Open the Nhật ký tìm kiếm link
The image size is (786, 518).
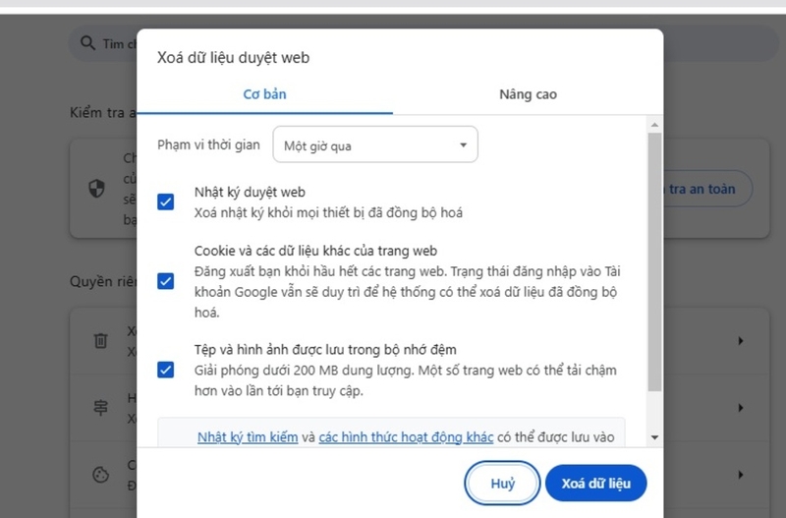coord(248,437)
